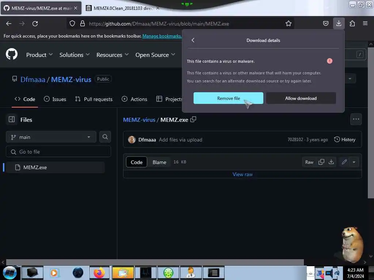Expand the Resources menu
Viewport: 374px width, 280px height.
click(x=112, y=55)
